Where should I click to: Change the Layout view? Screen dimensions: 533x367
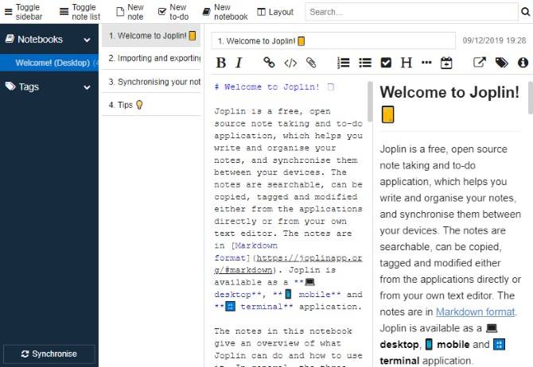click(275, 12)
